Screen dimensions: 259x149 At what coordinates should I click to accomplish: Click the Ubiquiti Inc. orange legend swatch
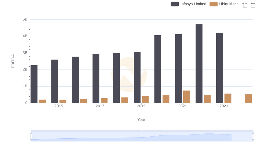click(213, 4)
